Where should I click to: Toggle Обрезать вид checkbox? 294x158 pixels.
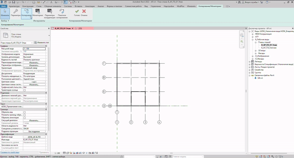(24, 112)
